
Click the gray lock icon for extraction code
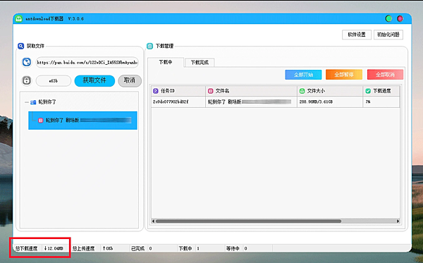click(x=27, y=80)
